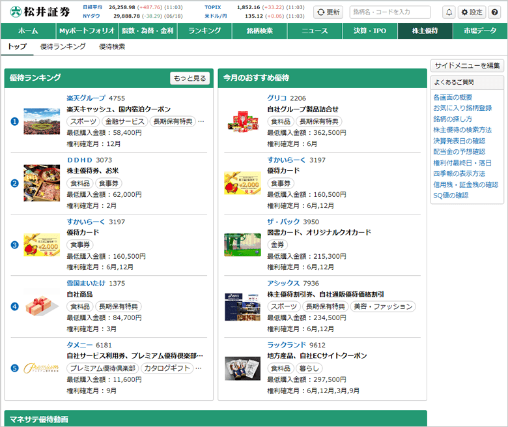Click サイドメニューを編集 button
Screen dimensions: 508x427
pos(467,65)
